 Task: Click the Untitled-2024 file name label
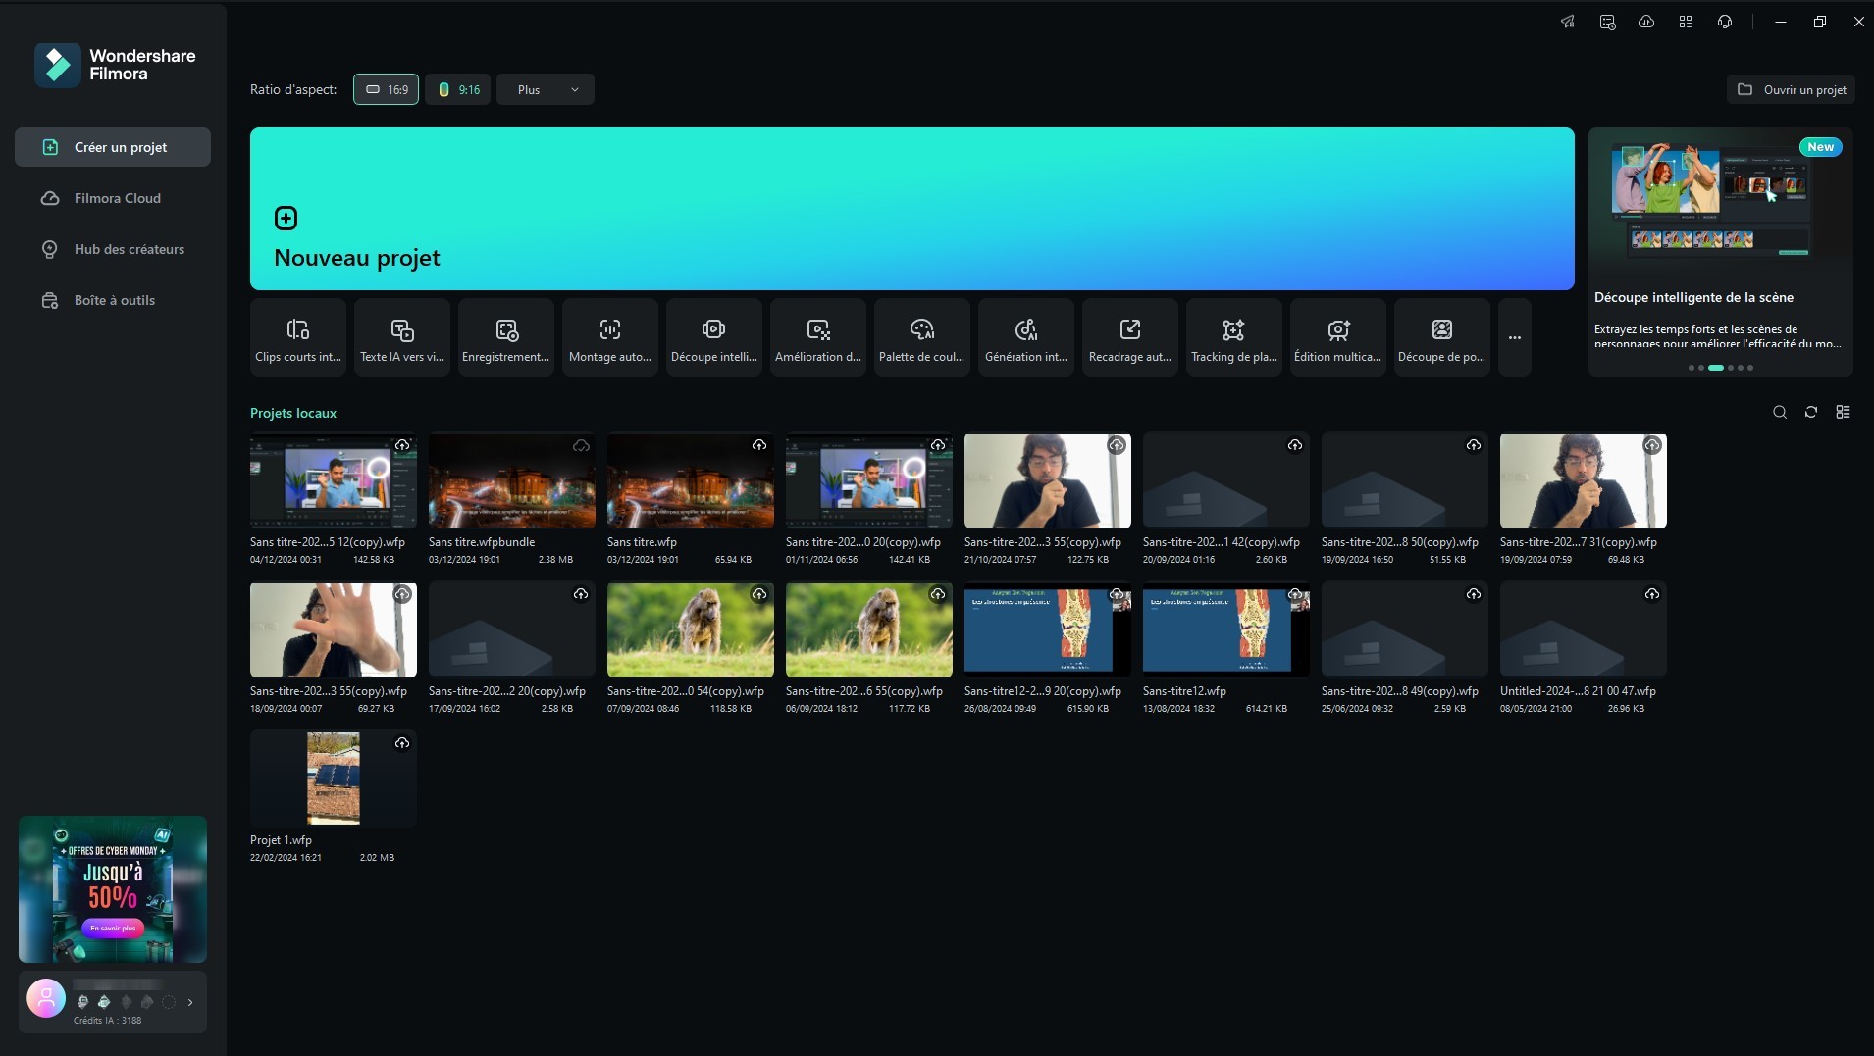(x=1578, y=691)
